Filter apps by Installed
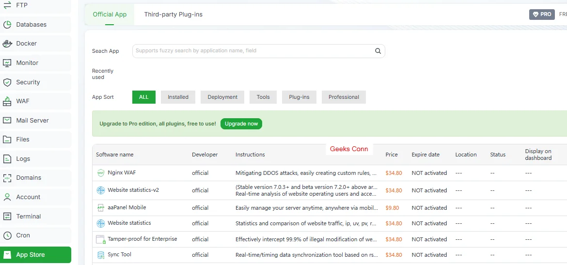 point(178,97)
